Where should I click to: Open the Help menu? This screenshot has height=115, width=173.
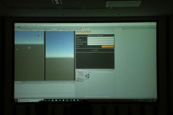pos(40,25)
